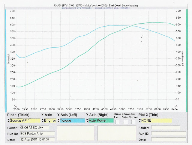
Task: Toggle the Show Data checkbox
Action: 126,122
